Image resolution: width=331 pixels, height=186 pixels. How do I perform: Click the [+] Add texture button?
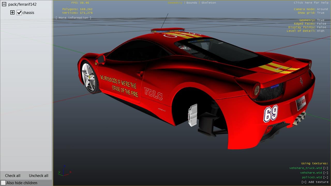tap(315, 182)
